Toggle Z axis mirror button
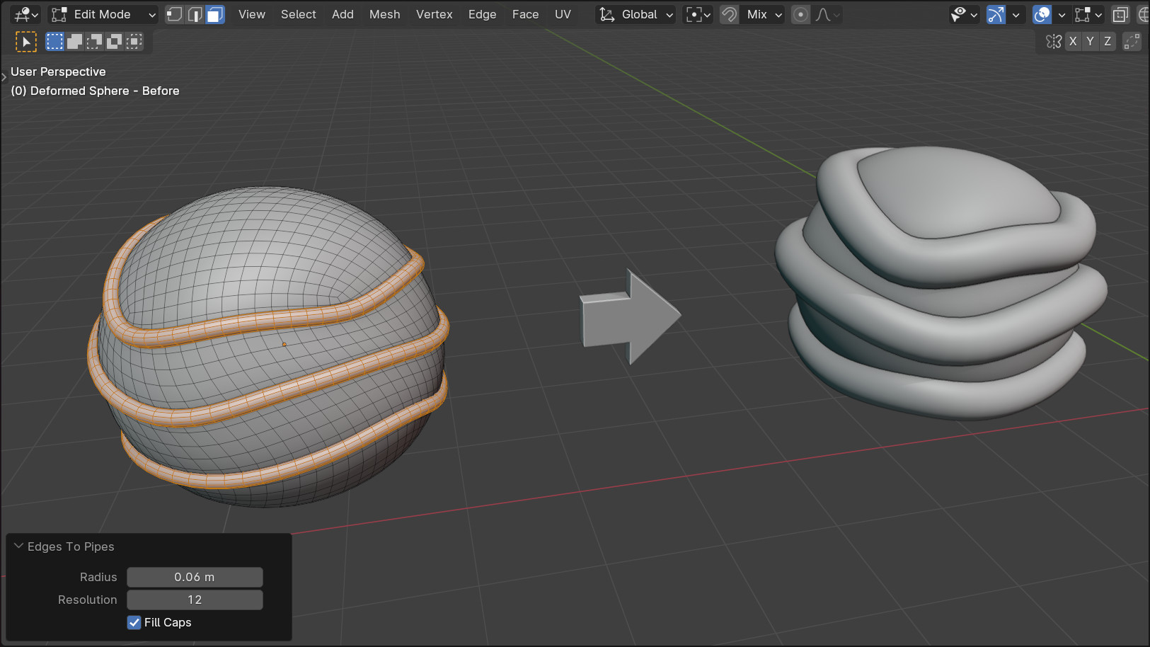The height and width of the screenshot is (647, 1150). tap(1108, 42)
